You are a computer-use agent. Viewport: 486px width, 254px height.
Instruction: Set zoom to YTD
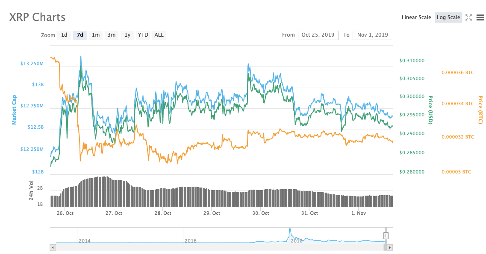click(143, 35)
